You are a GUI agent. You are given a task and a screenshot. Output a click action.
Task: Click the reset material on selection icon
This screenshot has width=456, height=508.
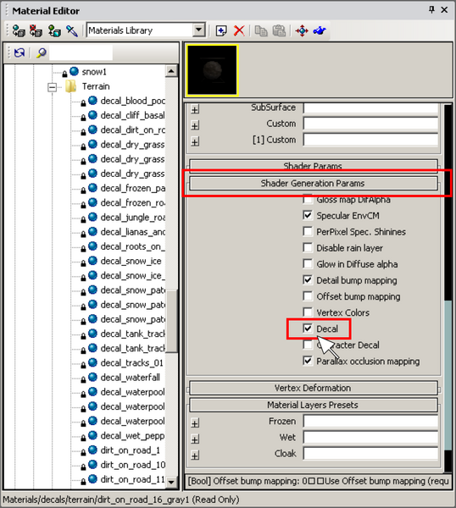pyautogui.click(x=36, y=30)
